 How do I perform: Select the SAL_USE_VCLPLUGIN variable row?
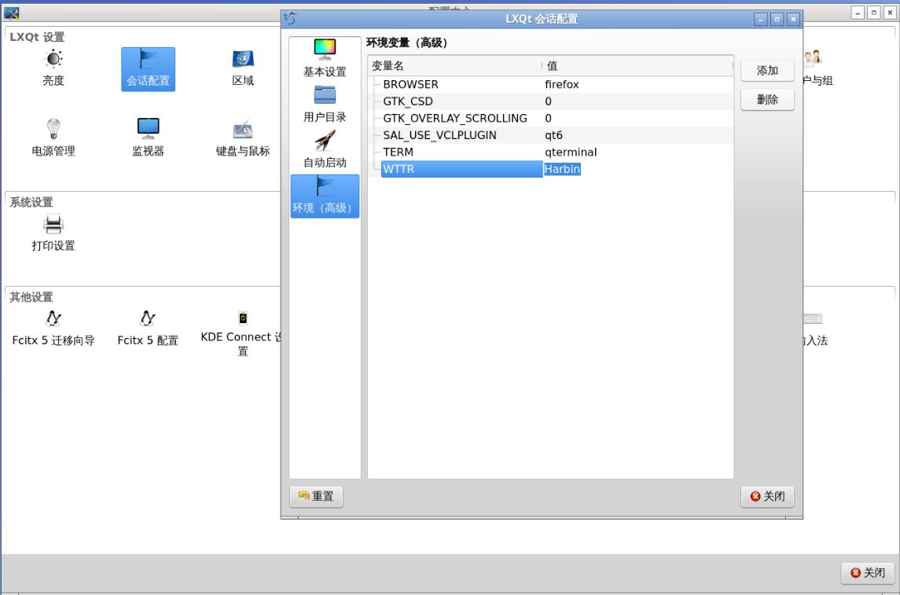[x=551, y=135]
